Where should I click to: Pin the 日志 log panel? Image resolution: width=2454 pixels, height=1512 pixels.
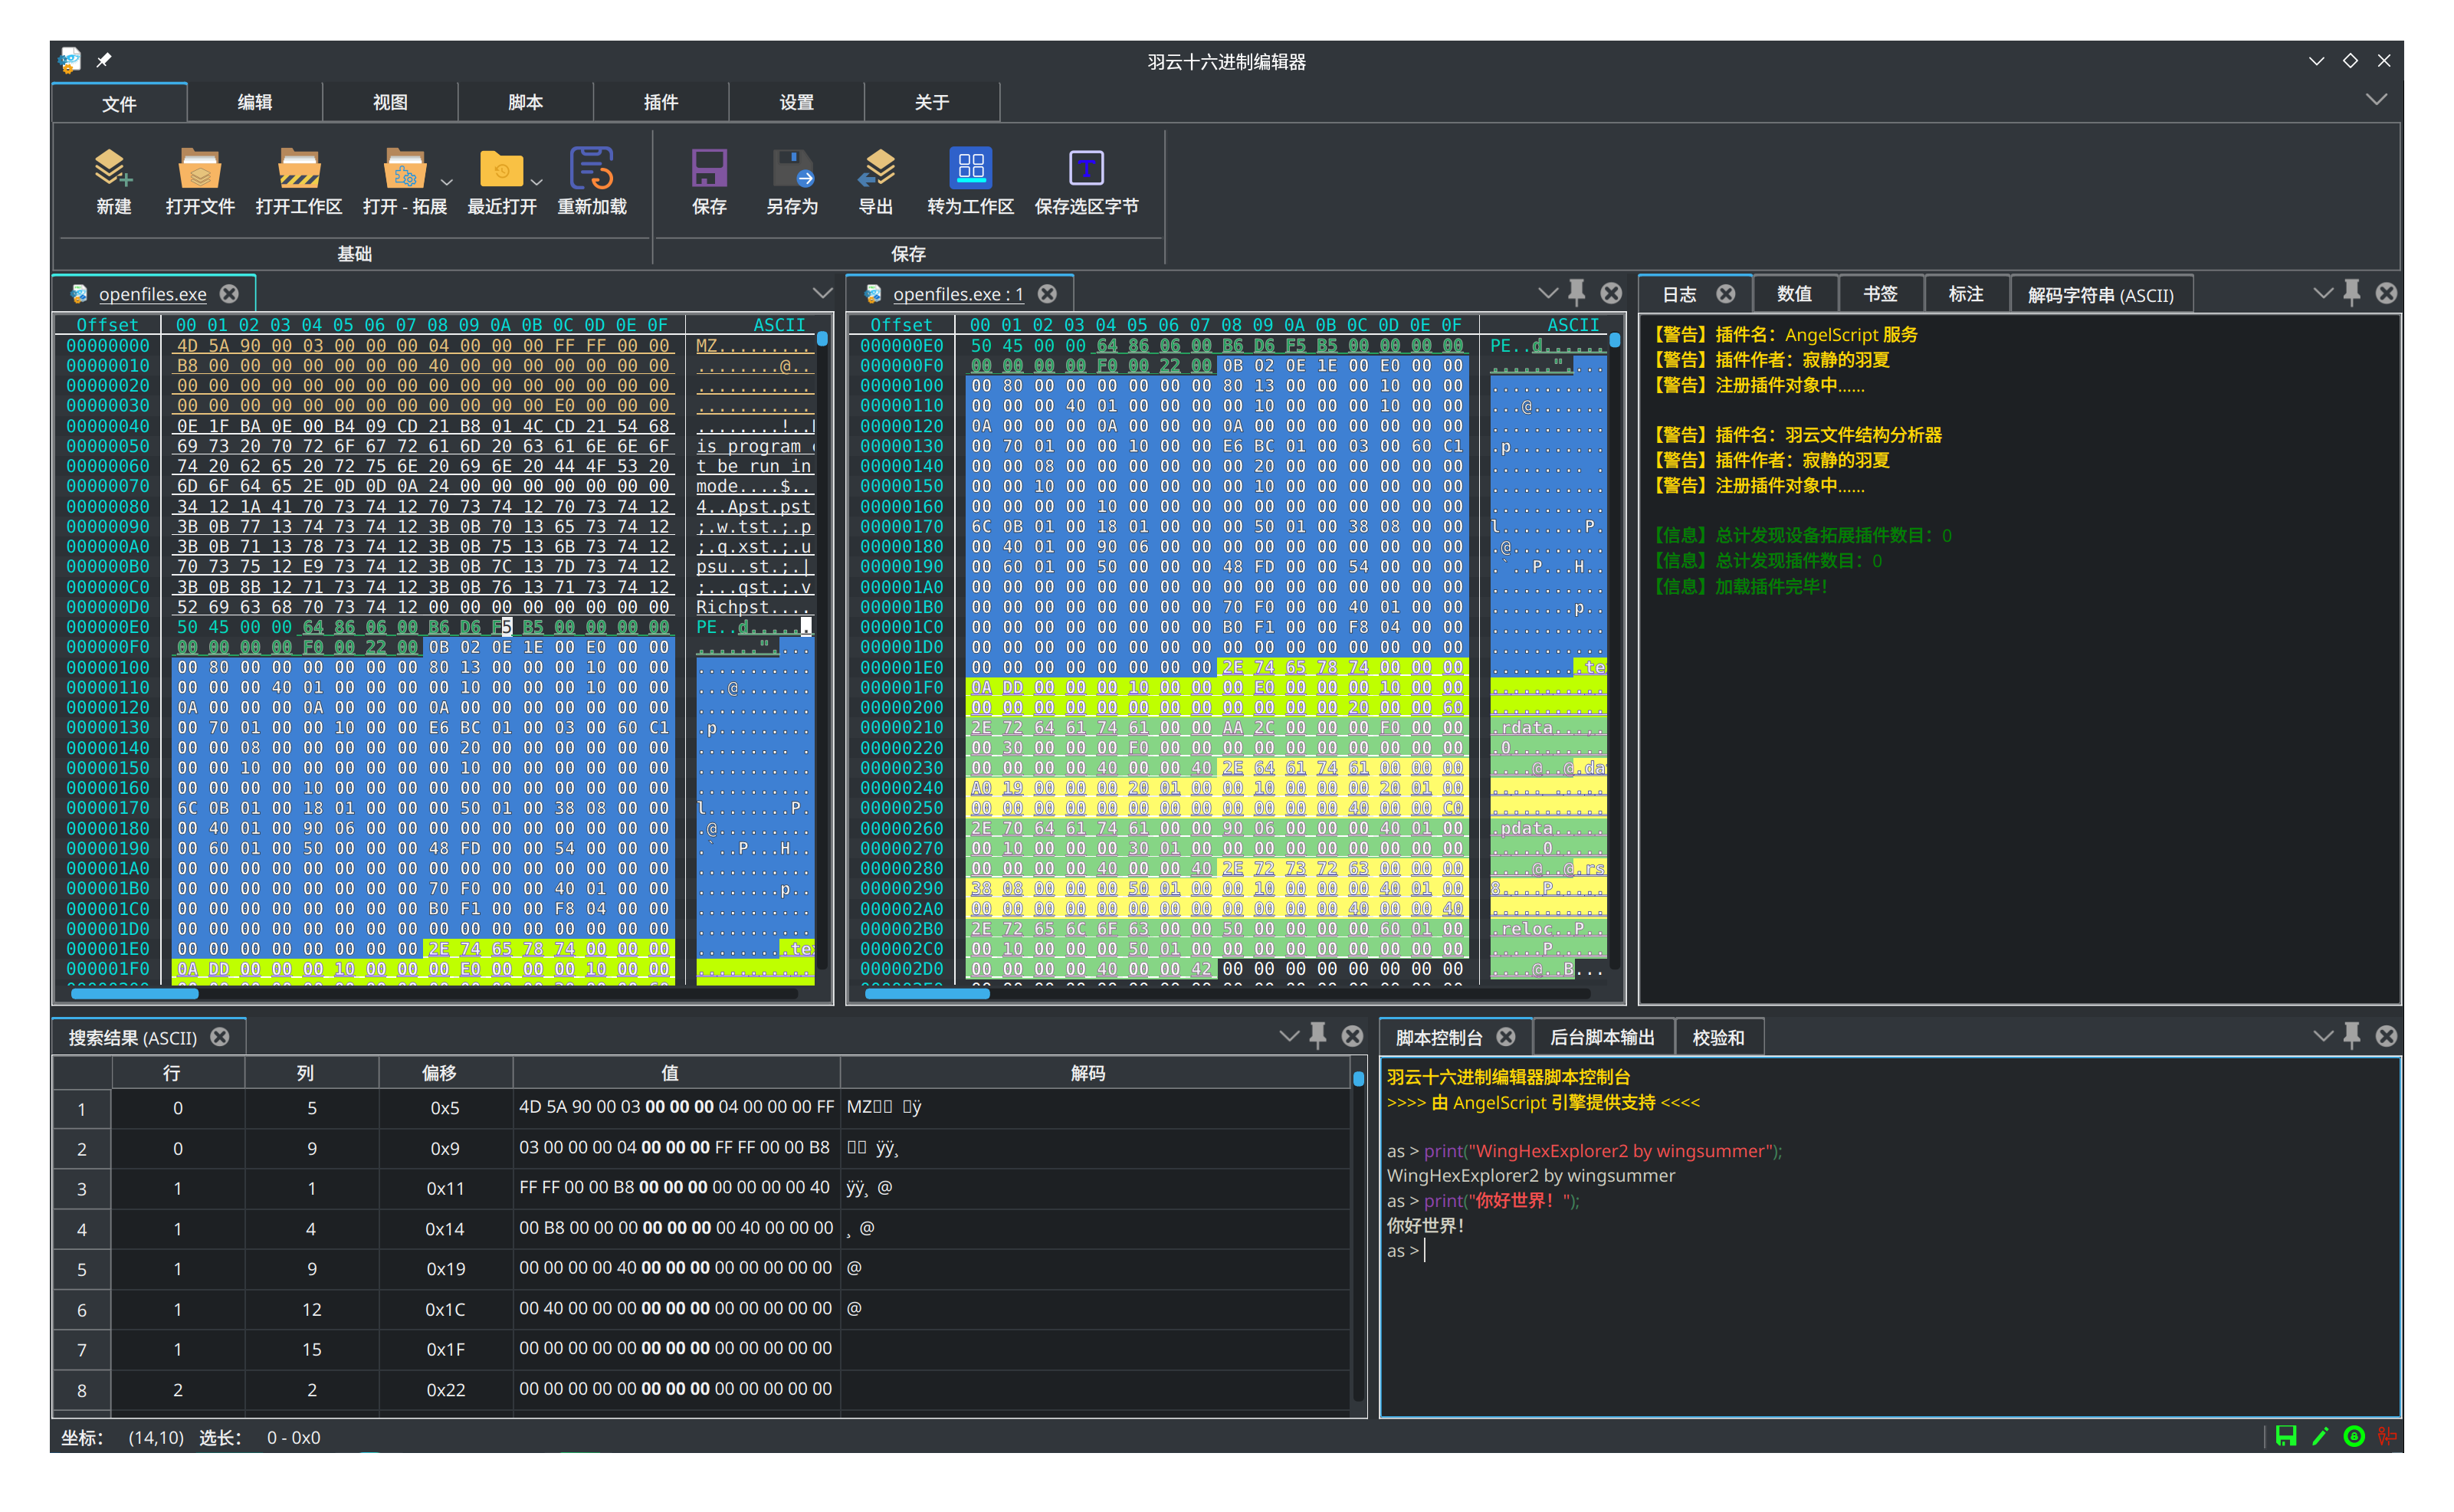click(x=2351, y=292)
